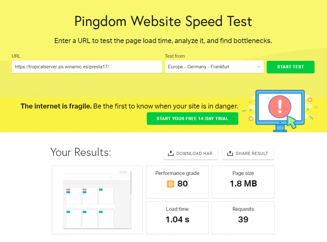Click the 1.8 MB page size value
The width and height of the screenshot is (327, 242).
[243, 184]
